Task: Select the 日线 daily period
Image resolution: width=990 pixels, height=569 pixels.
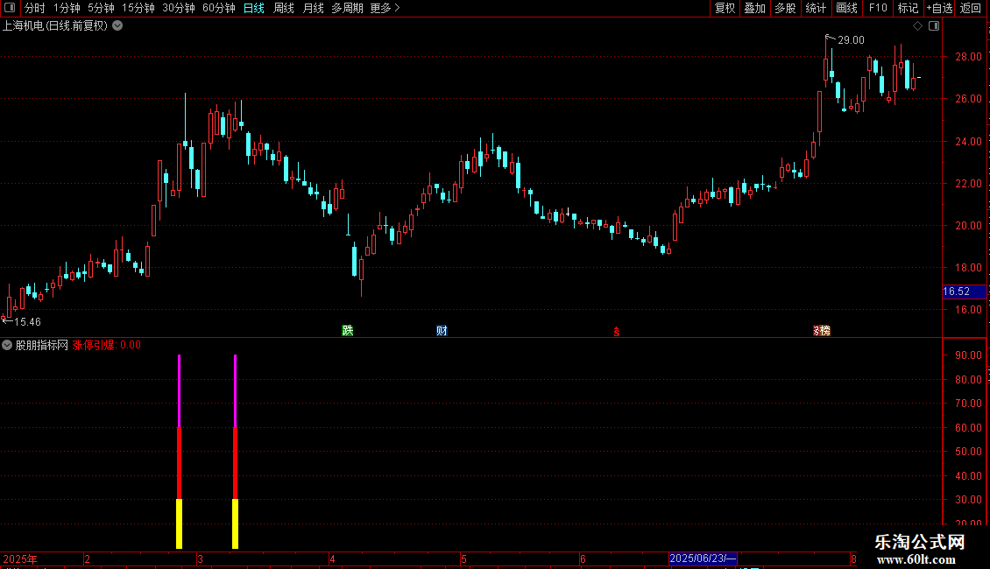Action: click(x=254, y=8)
